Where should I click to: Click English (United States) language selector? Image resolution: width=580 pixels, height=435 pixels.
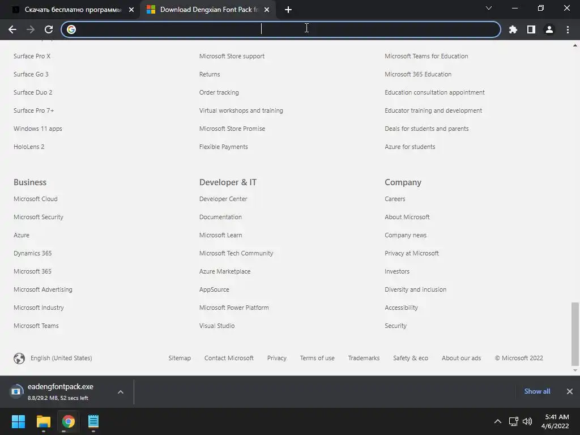coord(61,358)
